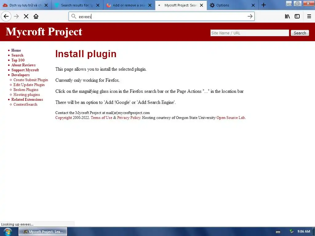Close the Mycroft Project tab
Image resolution: width=315 pixels, height=236 pixels.
(x=201, y=5)
